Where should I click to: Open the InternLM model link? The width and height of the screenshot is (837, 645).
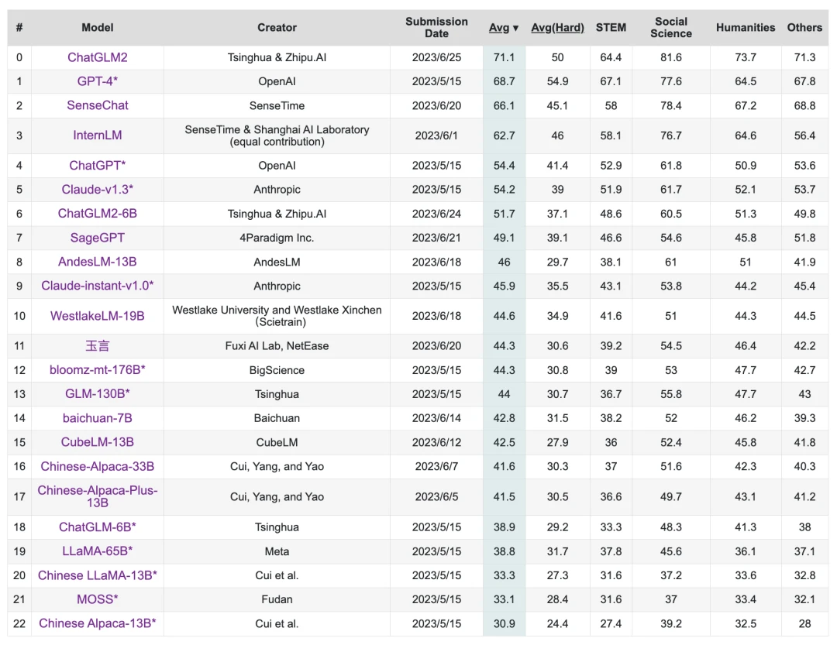click(97, 136)
